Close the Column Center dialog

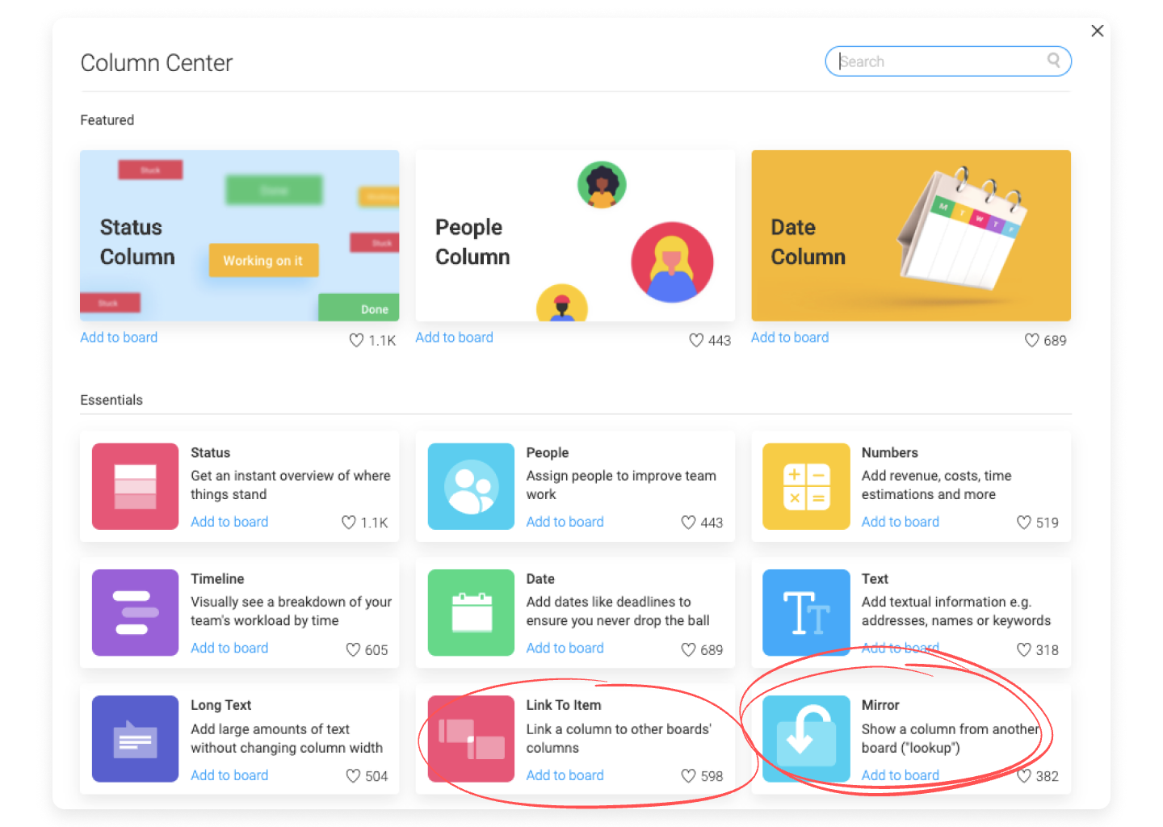(x=1097, y=31)
